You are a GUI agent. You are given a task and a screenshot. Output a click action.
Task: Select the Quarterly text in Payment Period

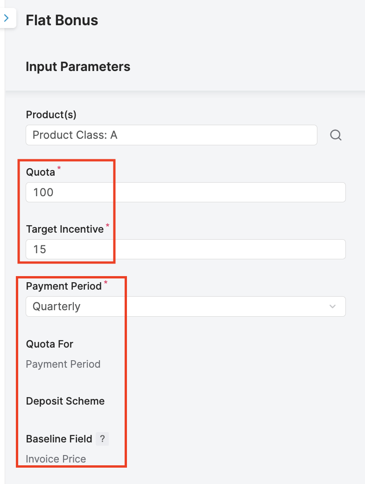56,306
